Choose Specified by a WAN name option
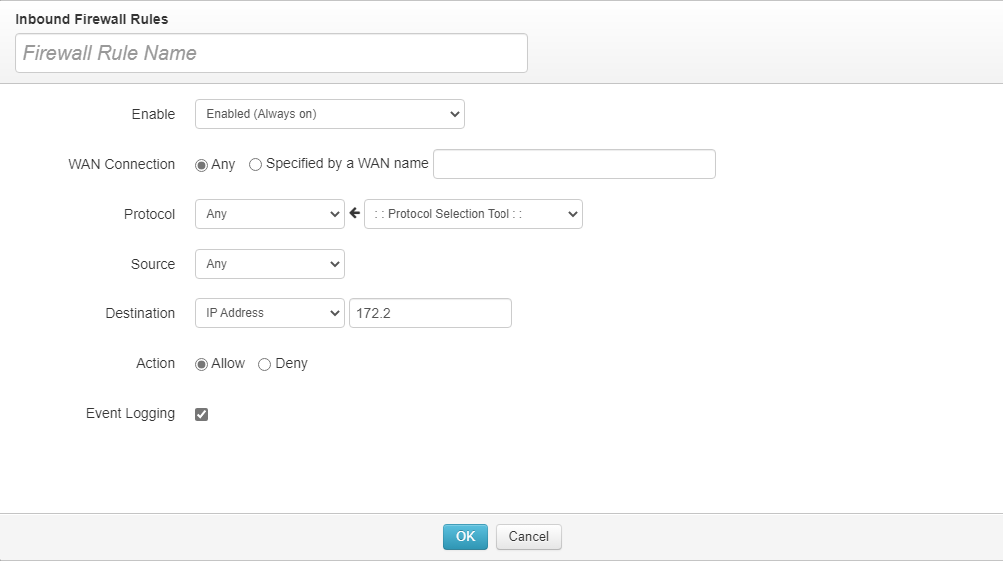The image size is (1003, 561). (256, 165)
